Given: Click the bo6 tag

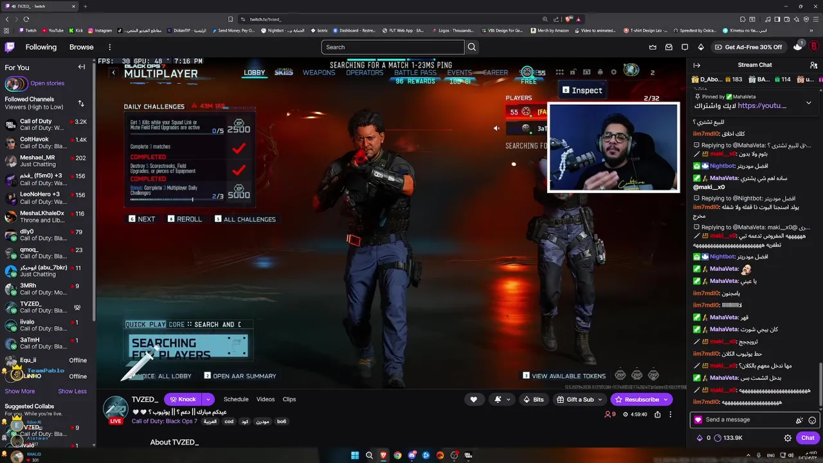Looking at the screenshot, I should click(282, 422).
